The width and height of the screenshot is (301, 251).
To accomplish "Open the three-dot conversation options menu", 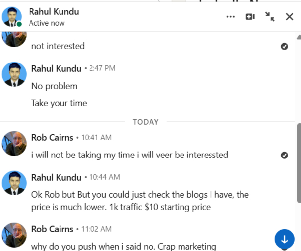I will [x=231, y=17].
